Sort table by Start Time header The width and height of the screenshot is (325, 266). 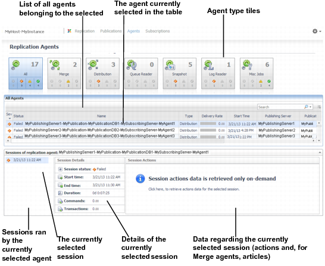point(242,116)
